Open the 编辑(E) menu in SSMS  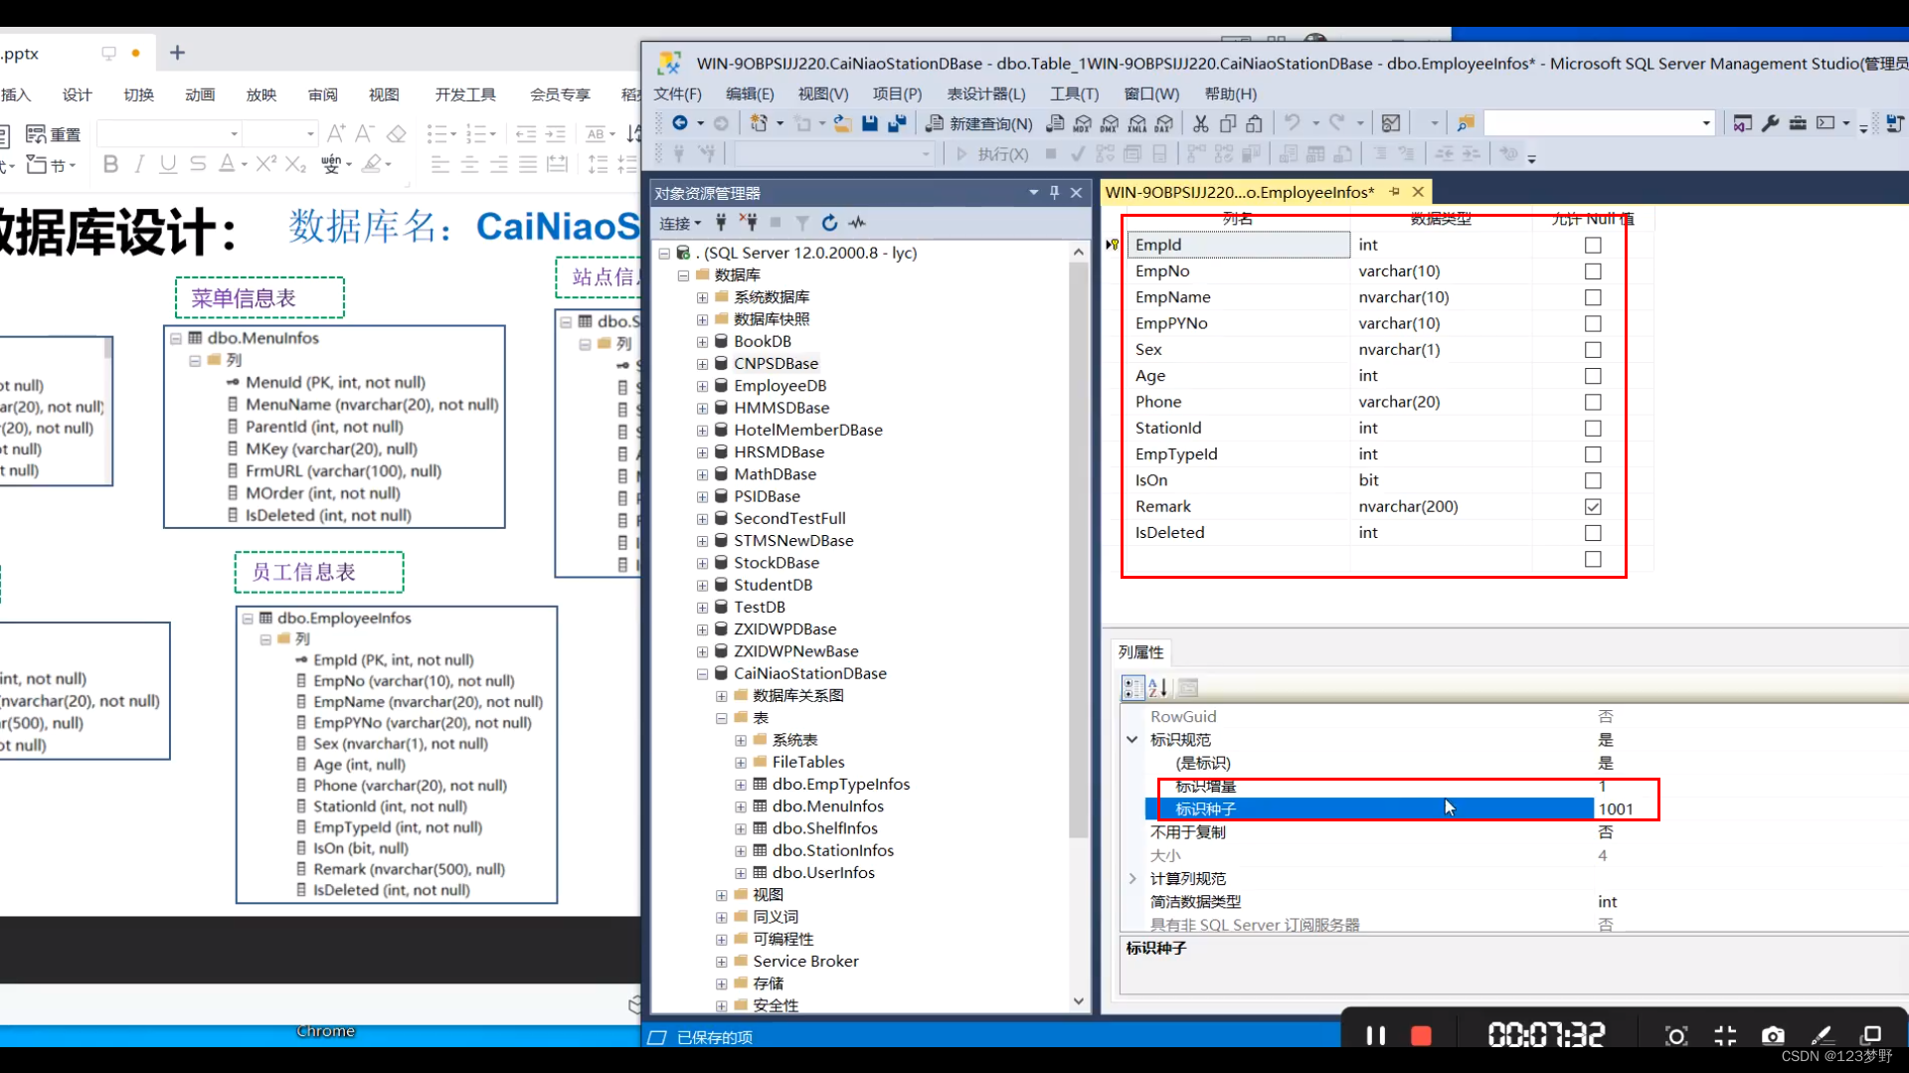(750, 93)
